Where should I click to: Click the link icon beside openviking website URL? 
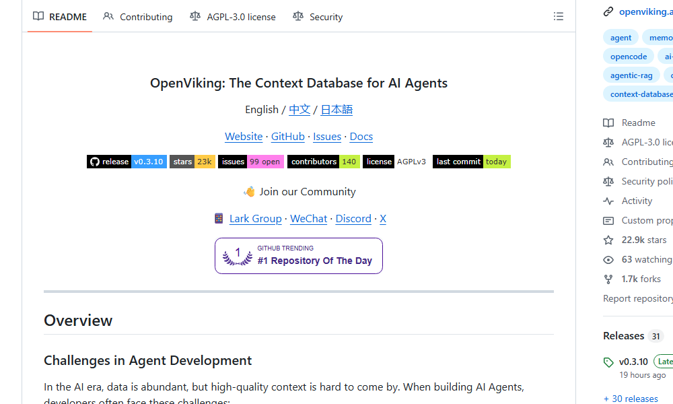(608, 11)
